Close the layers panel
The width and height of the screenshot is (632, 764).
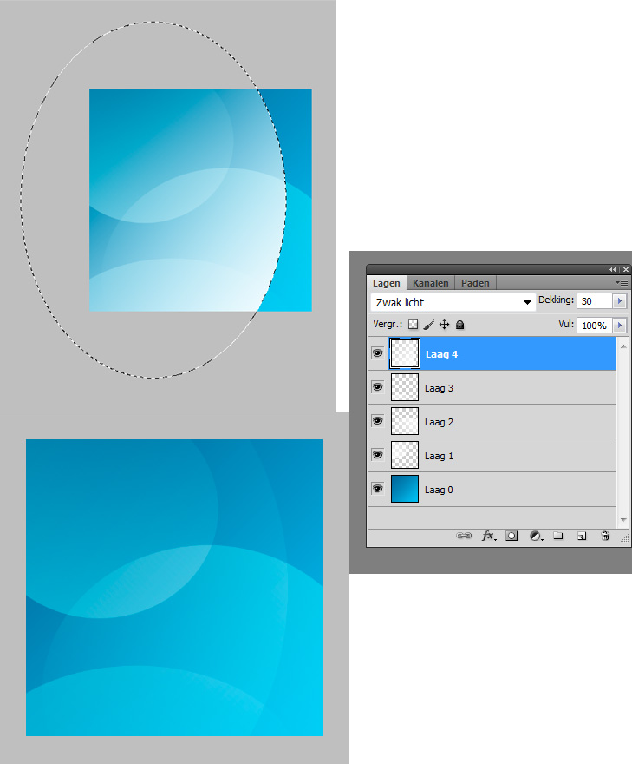point(626,269)
